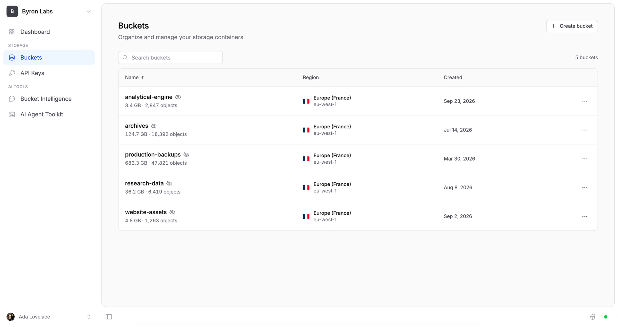The height and width of the screenshot is (327, 618).
Task: Click the bug report icon
Action: pos(593,317)
